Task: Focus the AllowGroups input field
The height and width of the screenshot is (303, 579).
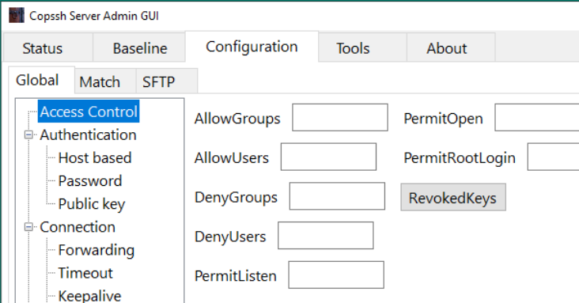Action: [x=340, y=118]
